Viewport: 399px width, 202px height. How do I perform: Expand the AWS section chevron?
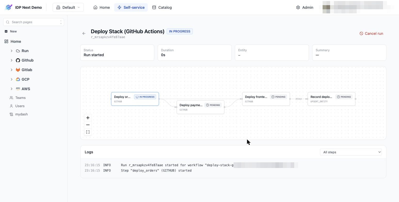[x=11, y=89]
